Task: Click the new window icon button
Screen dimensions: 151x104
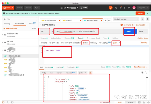Action: click(37, 8)
